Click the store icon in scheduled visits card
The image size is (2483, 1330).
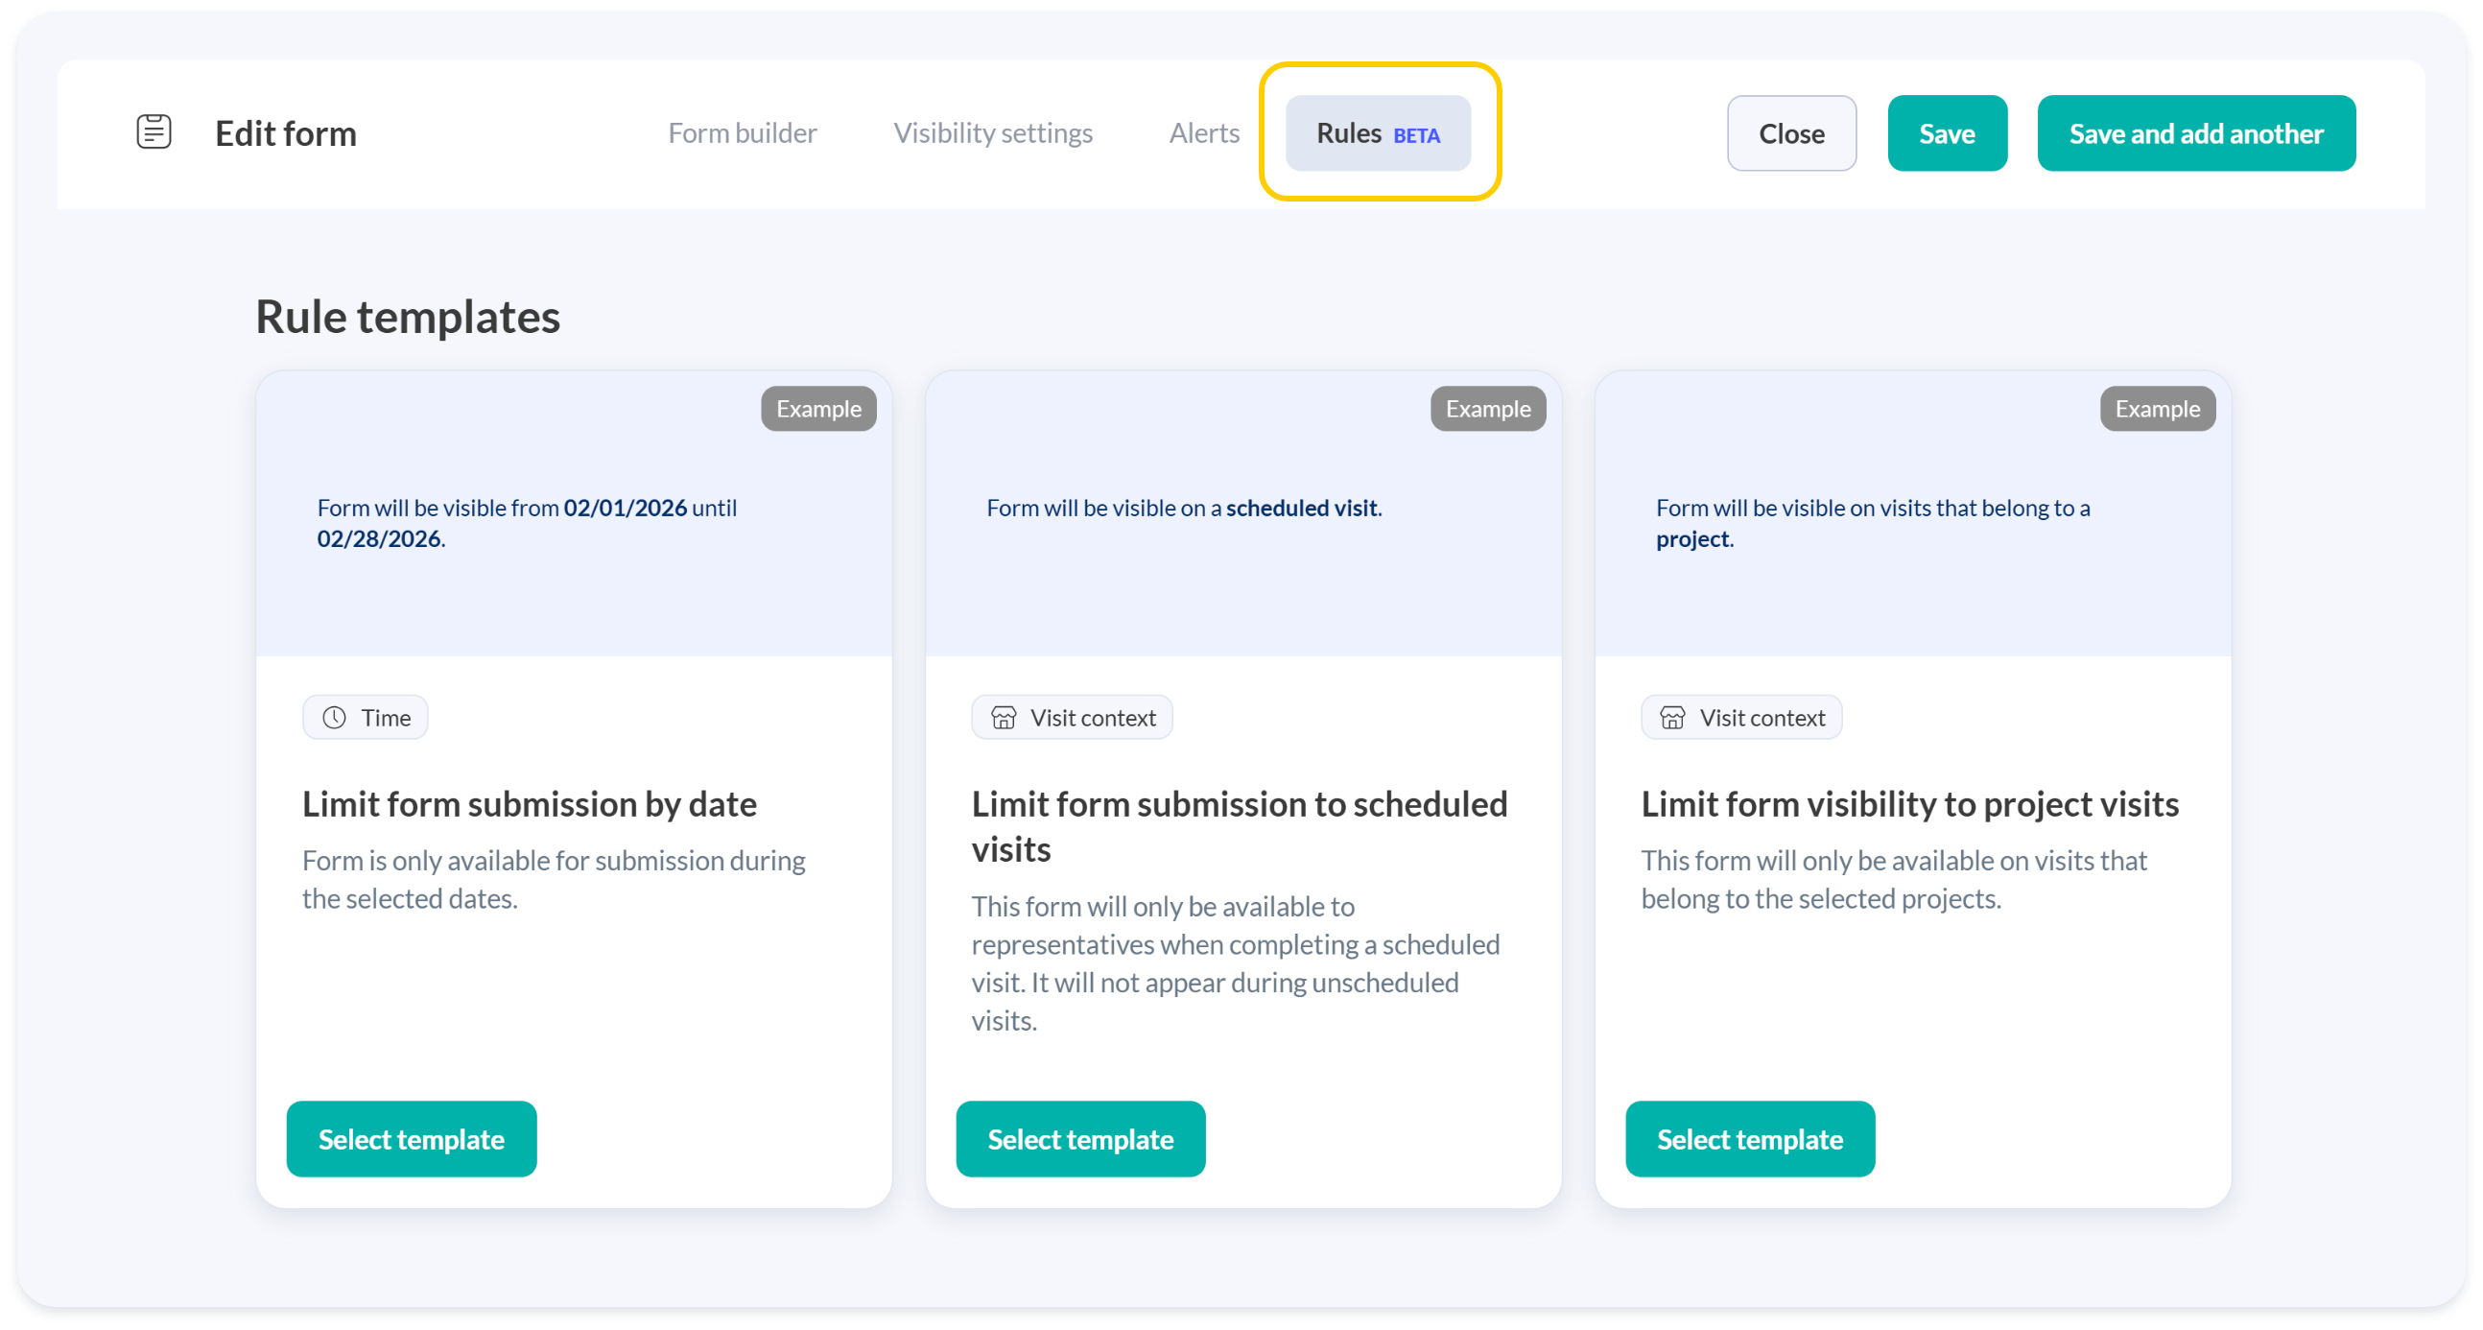(x=1003, y=717)
